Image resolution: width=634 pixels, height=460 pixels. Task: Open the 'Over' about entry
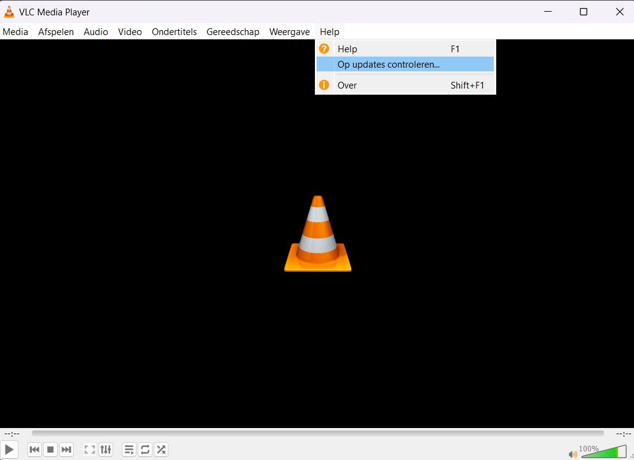[x=347, y=85]
